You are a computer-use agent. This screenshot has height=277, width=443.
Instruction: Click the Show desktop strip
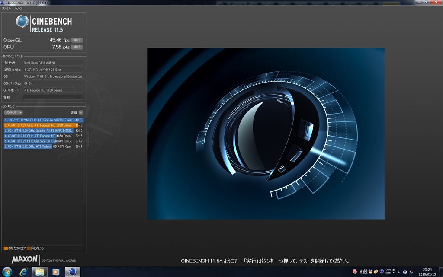441,272
